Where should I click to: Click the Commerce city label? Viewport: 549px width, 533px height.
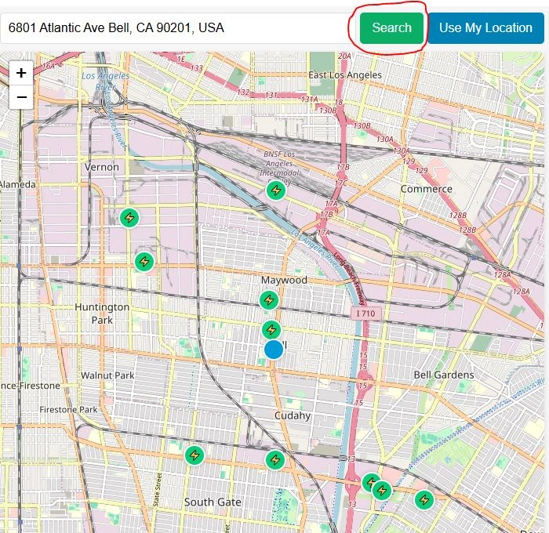pyautogui.click(x=427, y=189)
